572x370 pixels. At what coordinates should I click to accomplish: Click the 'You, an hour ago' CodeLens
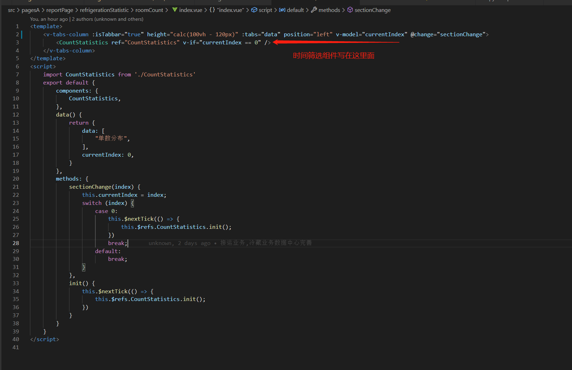click(49, 19)
